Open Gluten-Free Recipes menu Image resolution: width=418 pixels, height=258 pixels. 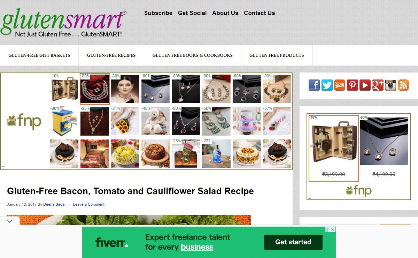111,55
